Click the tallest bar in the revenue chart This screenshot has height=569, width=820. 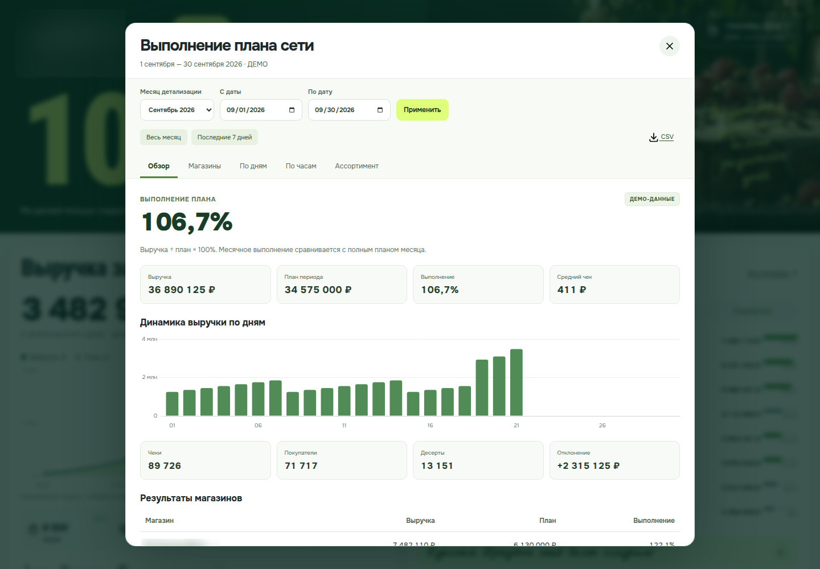516,382
